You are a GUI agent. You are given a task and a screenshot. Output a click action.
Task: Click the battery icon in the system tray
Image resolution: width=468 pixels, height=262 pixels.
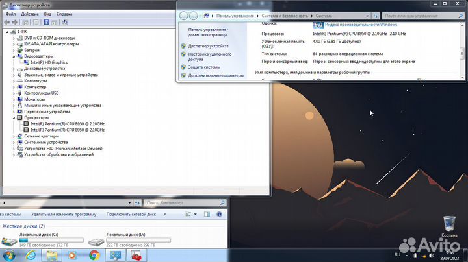pos(415,256)
